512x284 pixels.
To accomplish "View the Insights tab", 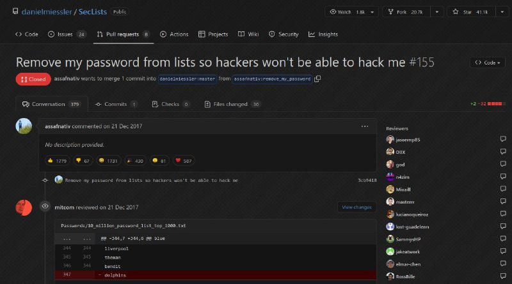I will tap(323, 34).
